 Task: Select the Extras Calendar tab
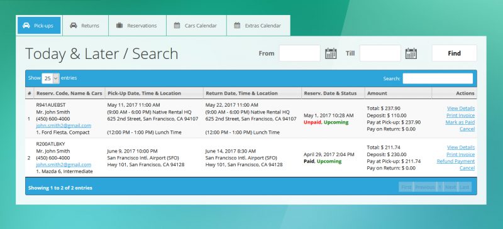[258, 26]
